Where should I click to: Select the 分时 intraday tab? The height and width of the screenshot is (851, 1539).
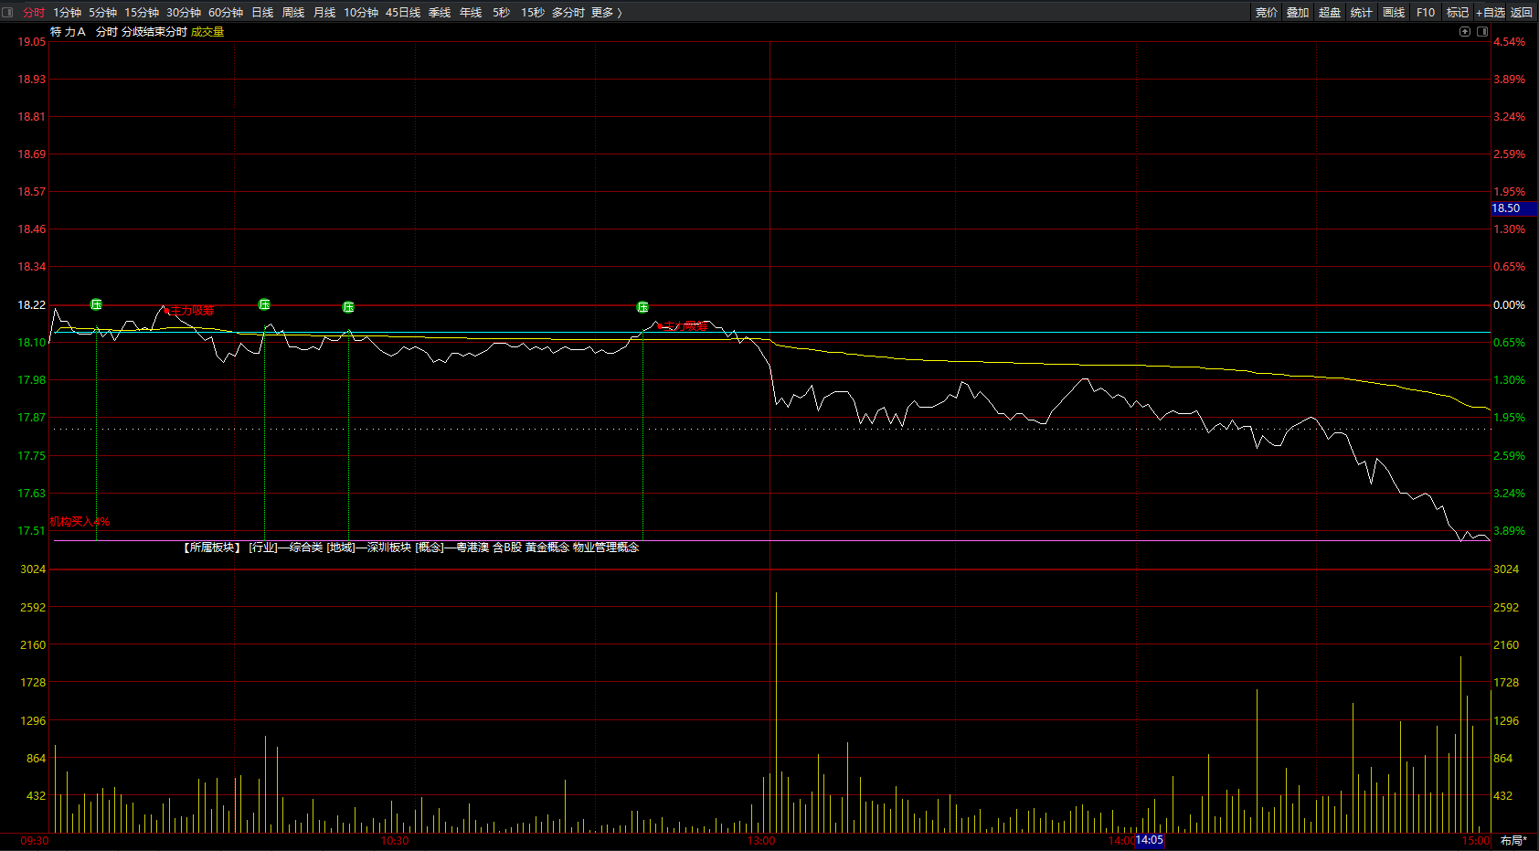[34, 12]
